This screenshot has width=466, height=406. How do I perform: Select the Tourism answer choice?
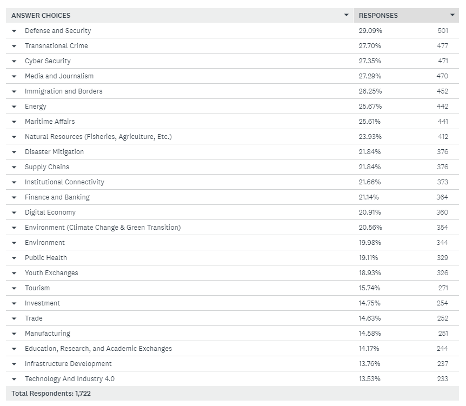(37, 288)
